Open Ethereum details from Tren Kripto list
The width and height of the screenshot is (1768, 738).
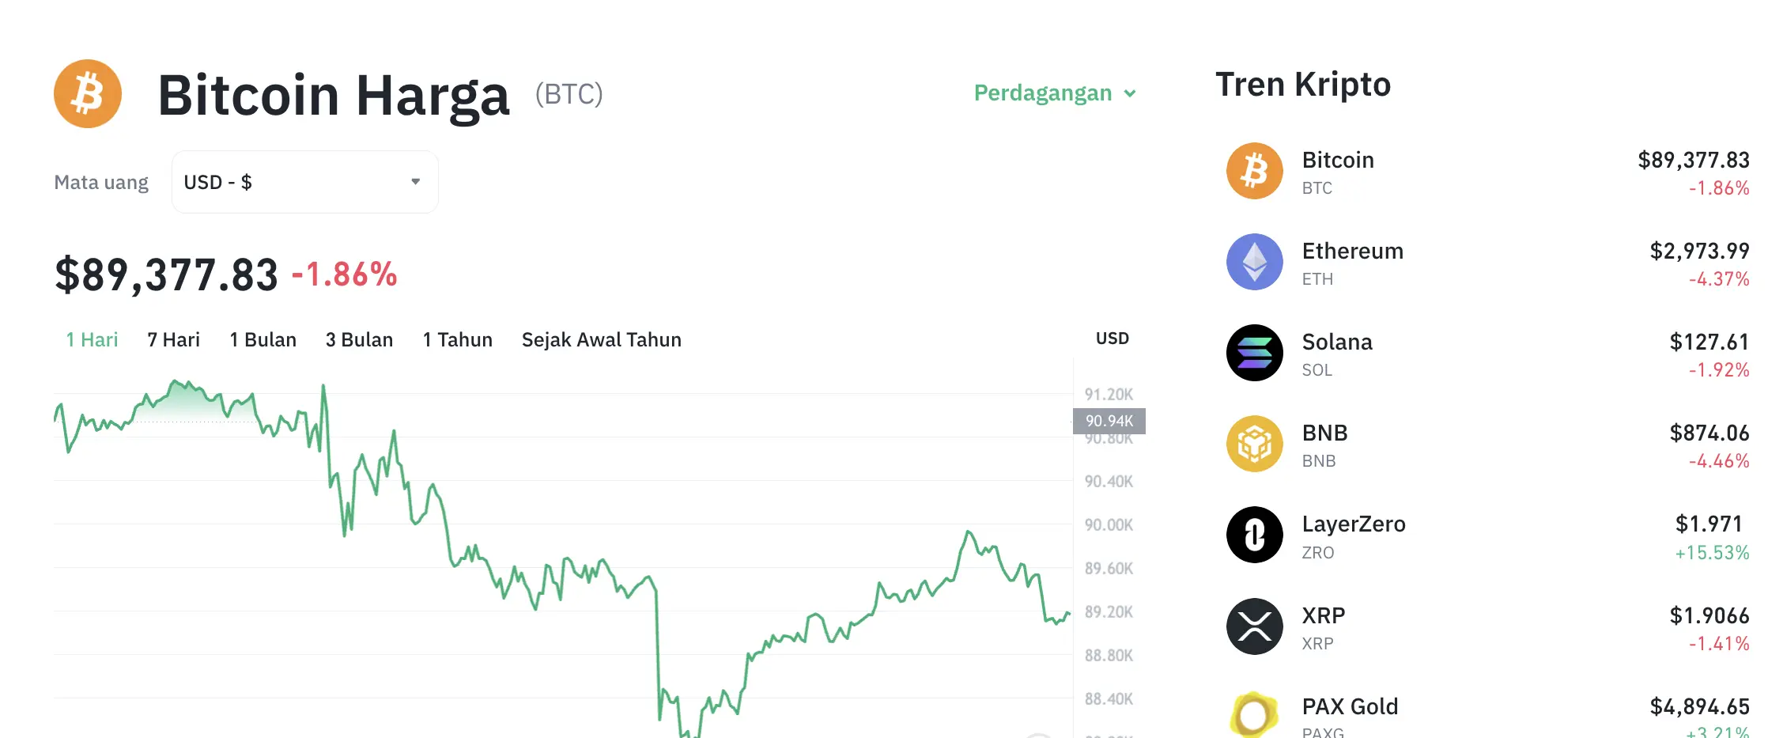click(1353, 251)
